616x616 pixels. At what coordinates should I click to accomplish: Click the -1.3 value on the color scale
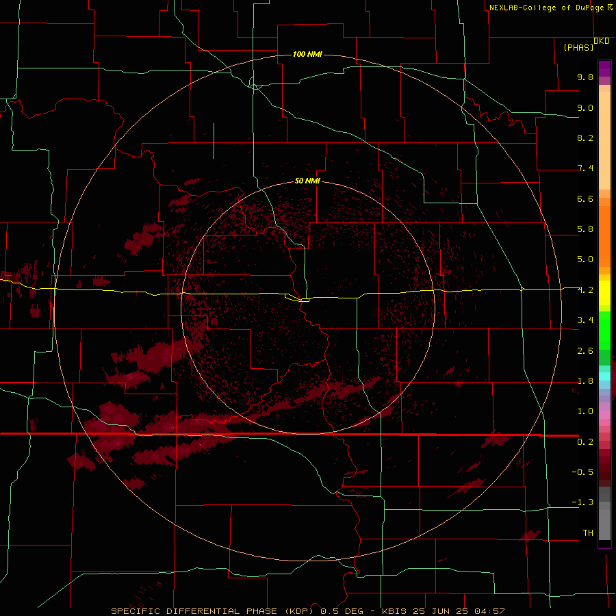tap(582, 502)
